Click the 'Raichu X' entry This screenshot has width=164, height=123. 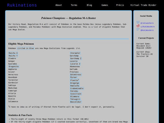(x=13, y=53)
